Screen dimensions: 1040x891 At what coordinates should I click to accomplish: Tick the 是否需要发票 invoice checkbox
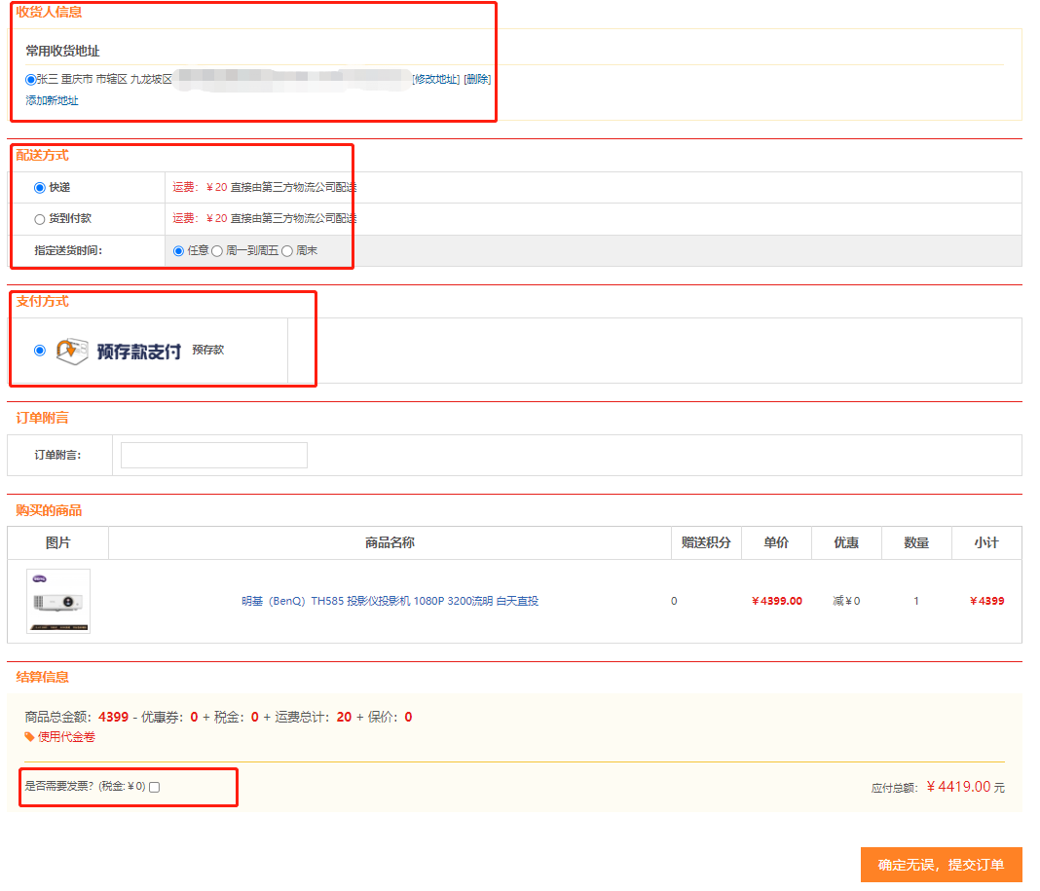(x=154, y=787)
